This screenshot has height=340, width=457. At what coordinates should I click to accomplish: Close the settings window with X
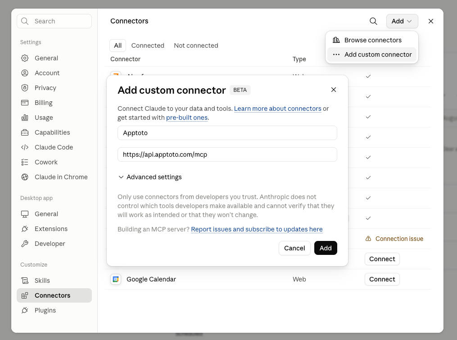(x=430, y=21)
